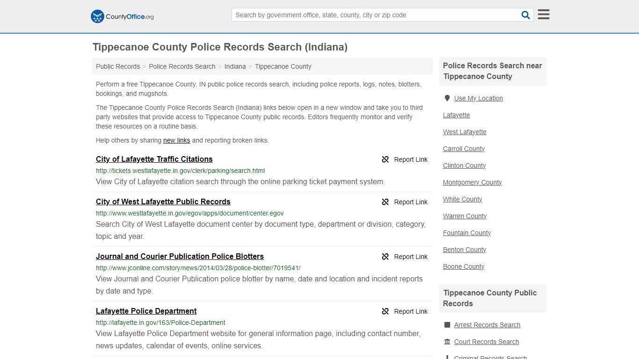
Task: Open jconline.com police-blotter URL
Action: pyautogui.click(x=198, y=268)
